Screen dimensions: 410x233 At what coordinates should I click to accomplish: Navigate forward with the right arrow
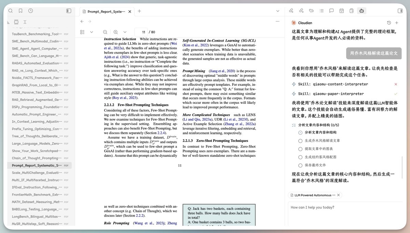(90, 22)
